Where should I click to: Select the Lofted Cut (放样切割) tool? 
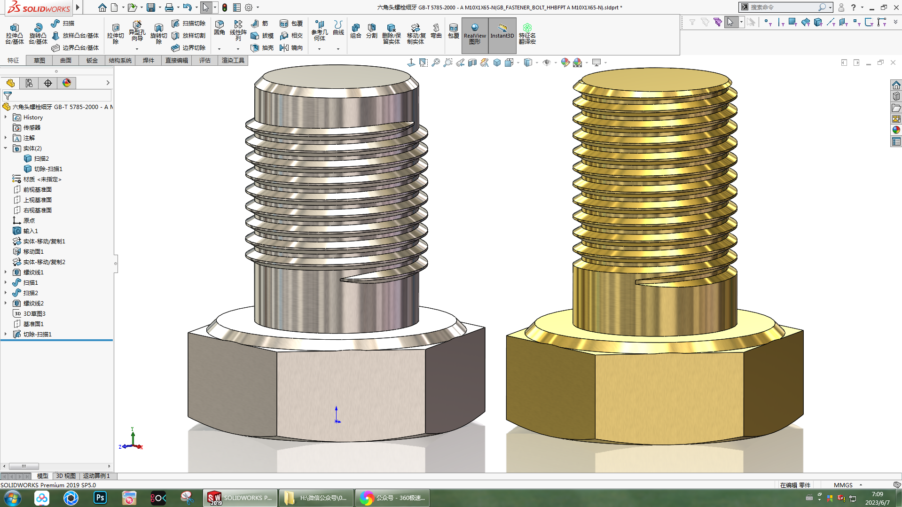pos(188,35)
